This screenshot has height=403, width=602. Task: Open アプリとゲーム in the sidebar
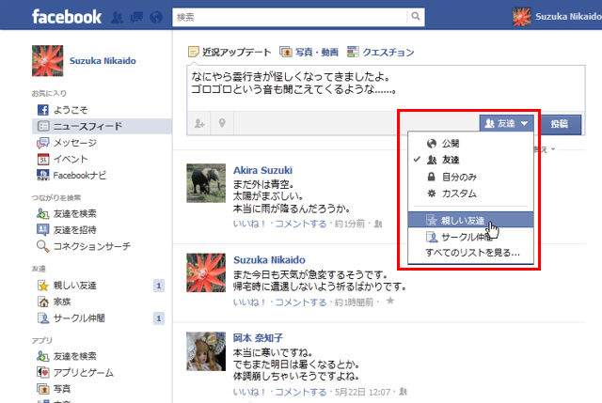pos(75,373)
